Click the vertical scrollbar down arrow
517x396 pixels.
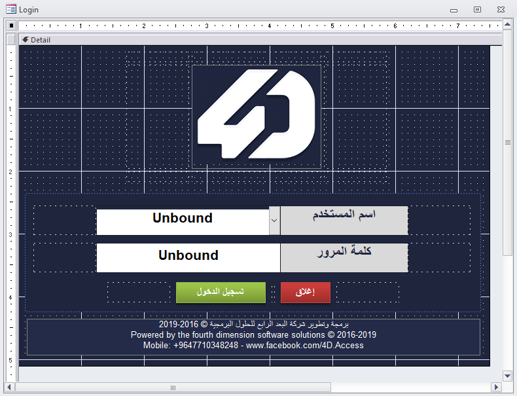(507, 376)
